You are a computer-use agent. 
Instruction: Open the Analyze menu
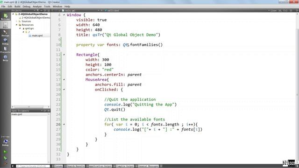(x=37, y=7)
